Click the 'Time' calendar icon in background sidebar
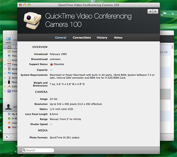Screen dimensions: 177x157 9,65
